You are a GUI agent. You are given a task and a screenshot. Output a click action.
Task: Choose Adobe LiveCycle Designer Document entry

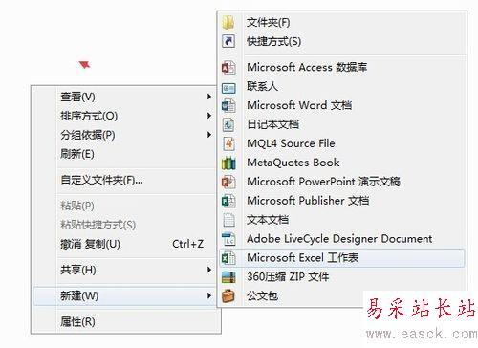[x=341, y=239]
